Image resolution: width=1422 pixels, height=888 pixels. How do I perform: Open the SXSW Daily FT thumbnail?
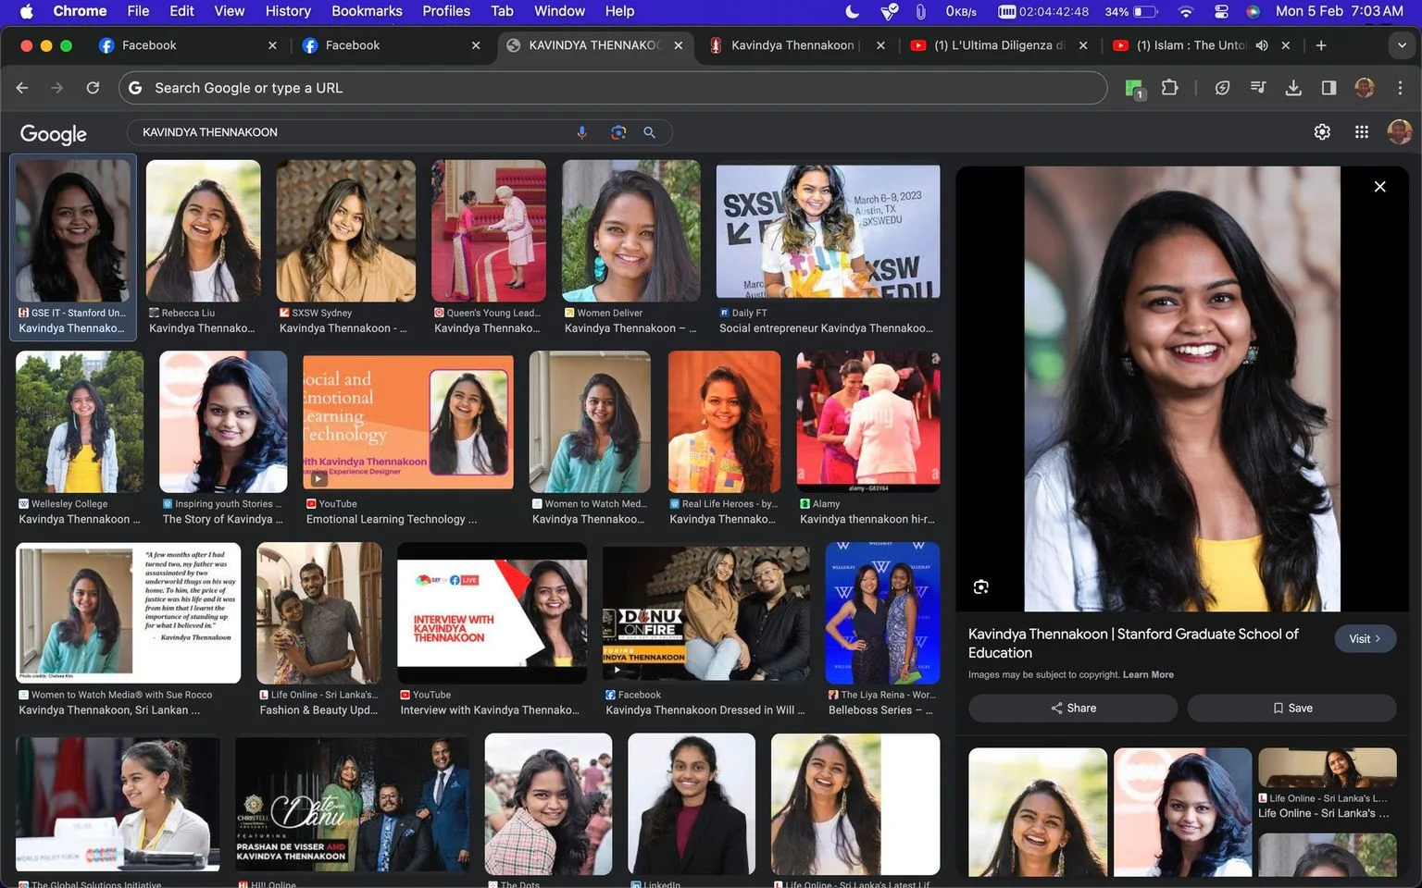click(828, 231)
